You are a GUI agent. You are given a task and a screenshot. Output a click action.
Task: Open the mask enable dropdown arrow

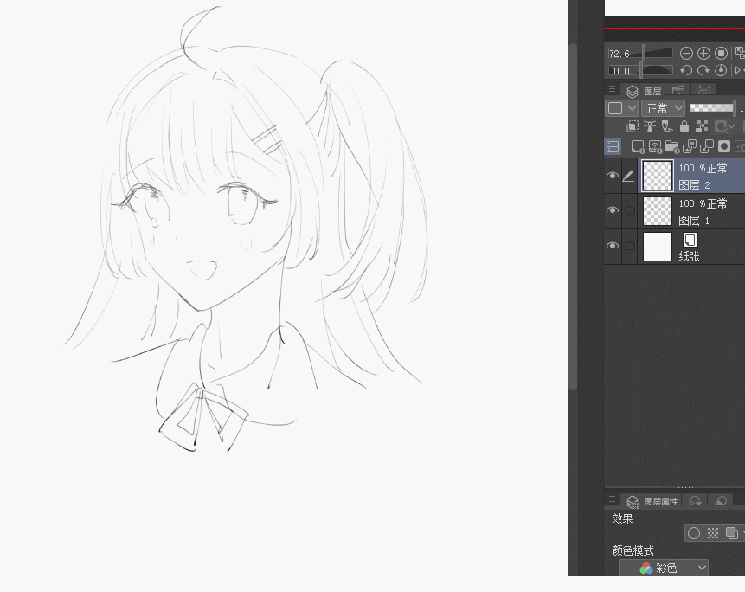coord(732,126)
